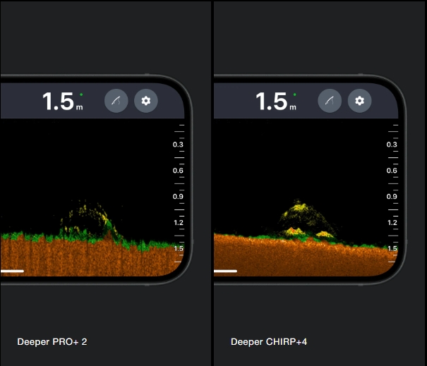The width and height of the screenshot is (427, 366).
Task: Tap the white home bar on PRO+ 2 phone
Action: (12, 271)
